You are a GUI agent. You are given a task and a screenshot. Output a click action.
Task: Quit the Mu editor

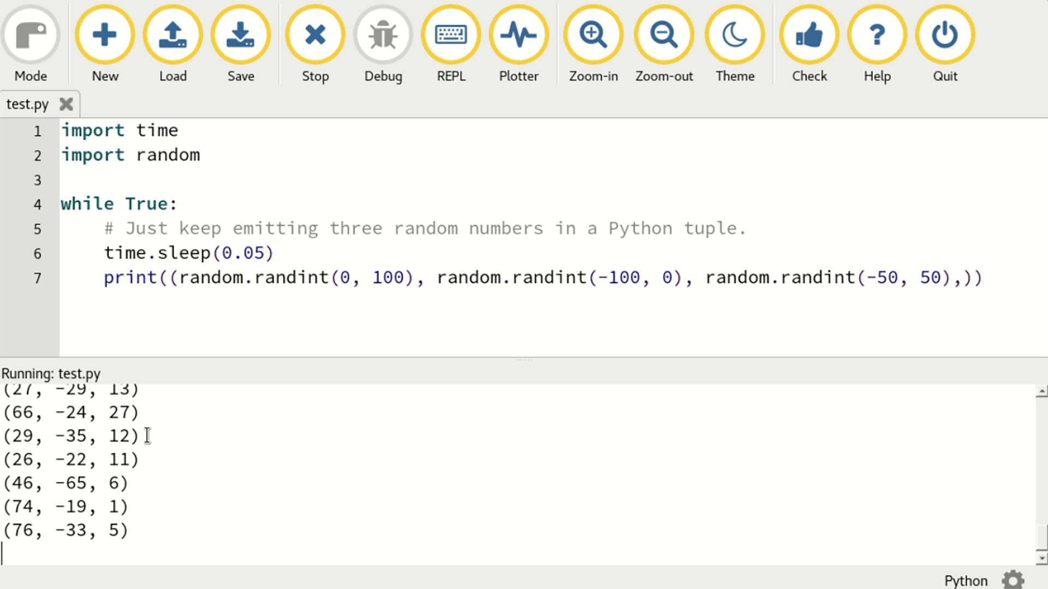(945, 34)
